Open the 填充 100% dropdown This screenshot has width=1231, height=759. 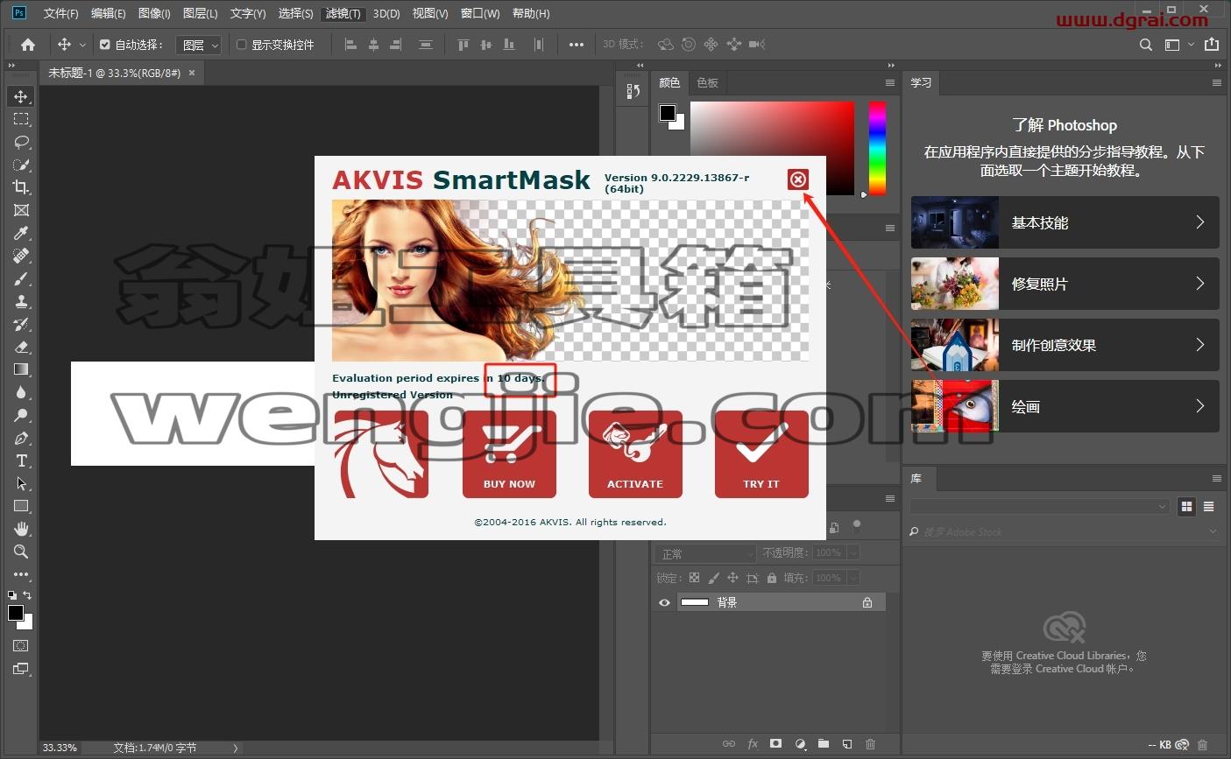tap(853, 578)
